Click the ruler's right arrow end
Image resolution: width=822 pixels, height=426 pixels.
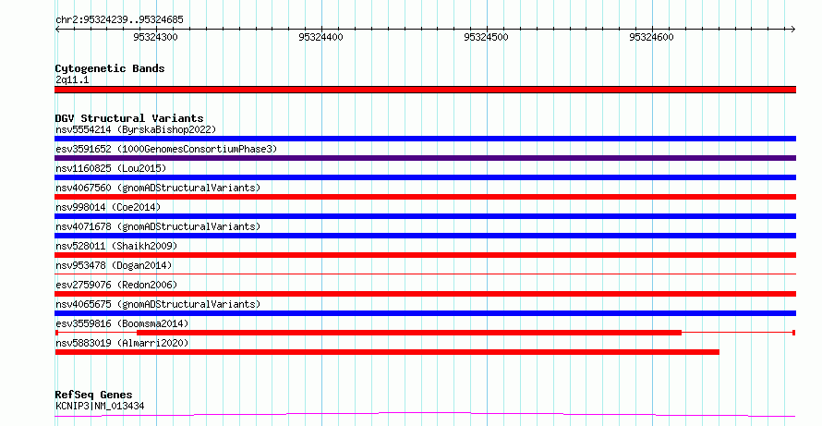[x=793, y=29]
